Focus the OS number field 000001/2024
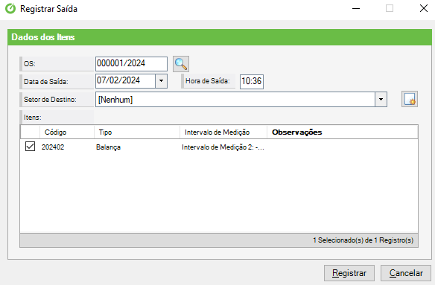The height and width of the screenshot is (285, 435). pyautogui.click(x=131, y=64)
